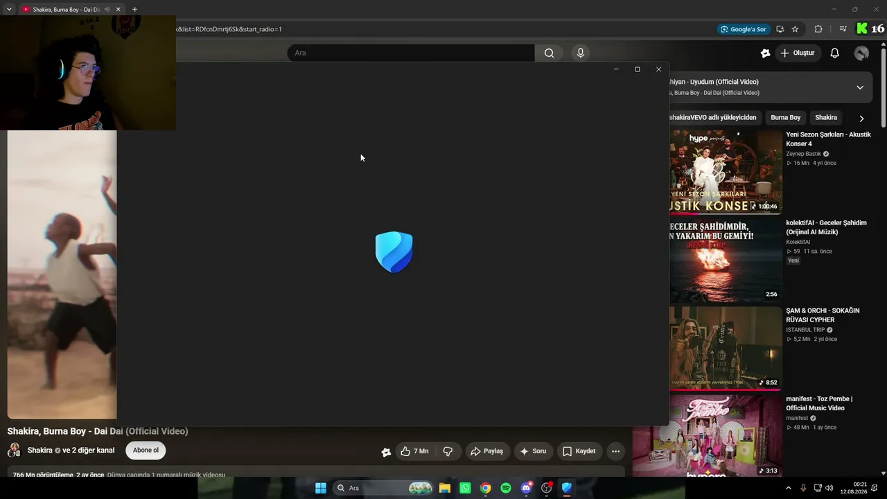
Task: Open Discord from the taskbar
Action: [527, 488]
